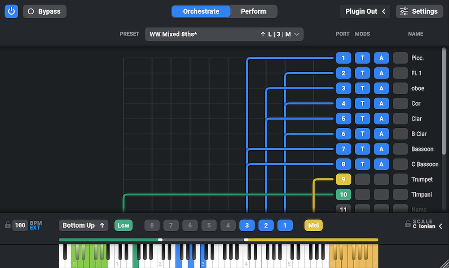This screenshot has height=268, width=449.
Task: Select port 9 badge for Trumpet
Action: 343,179
